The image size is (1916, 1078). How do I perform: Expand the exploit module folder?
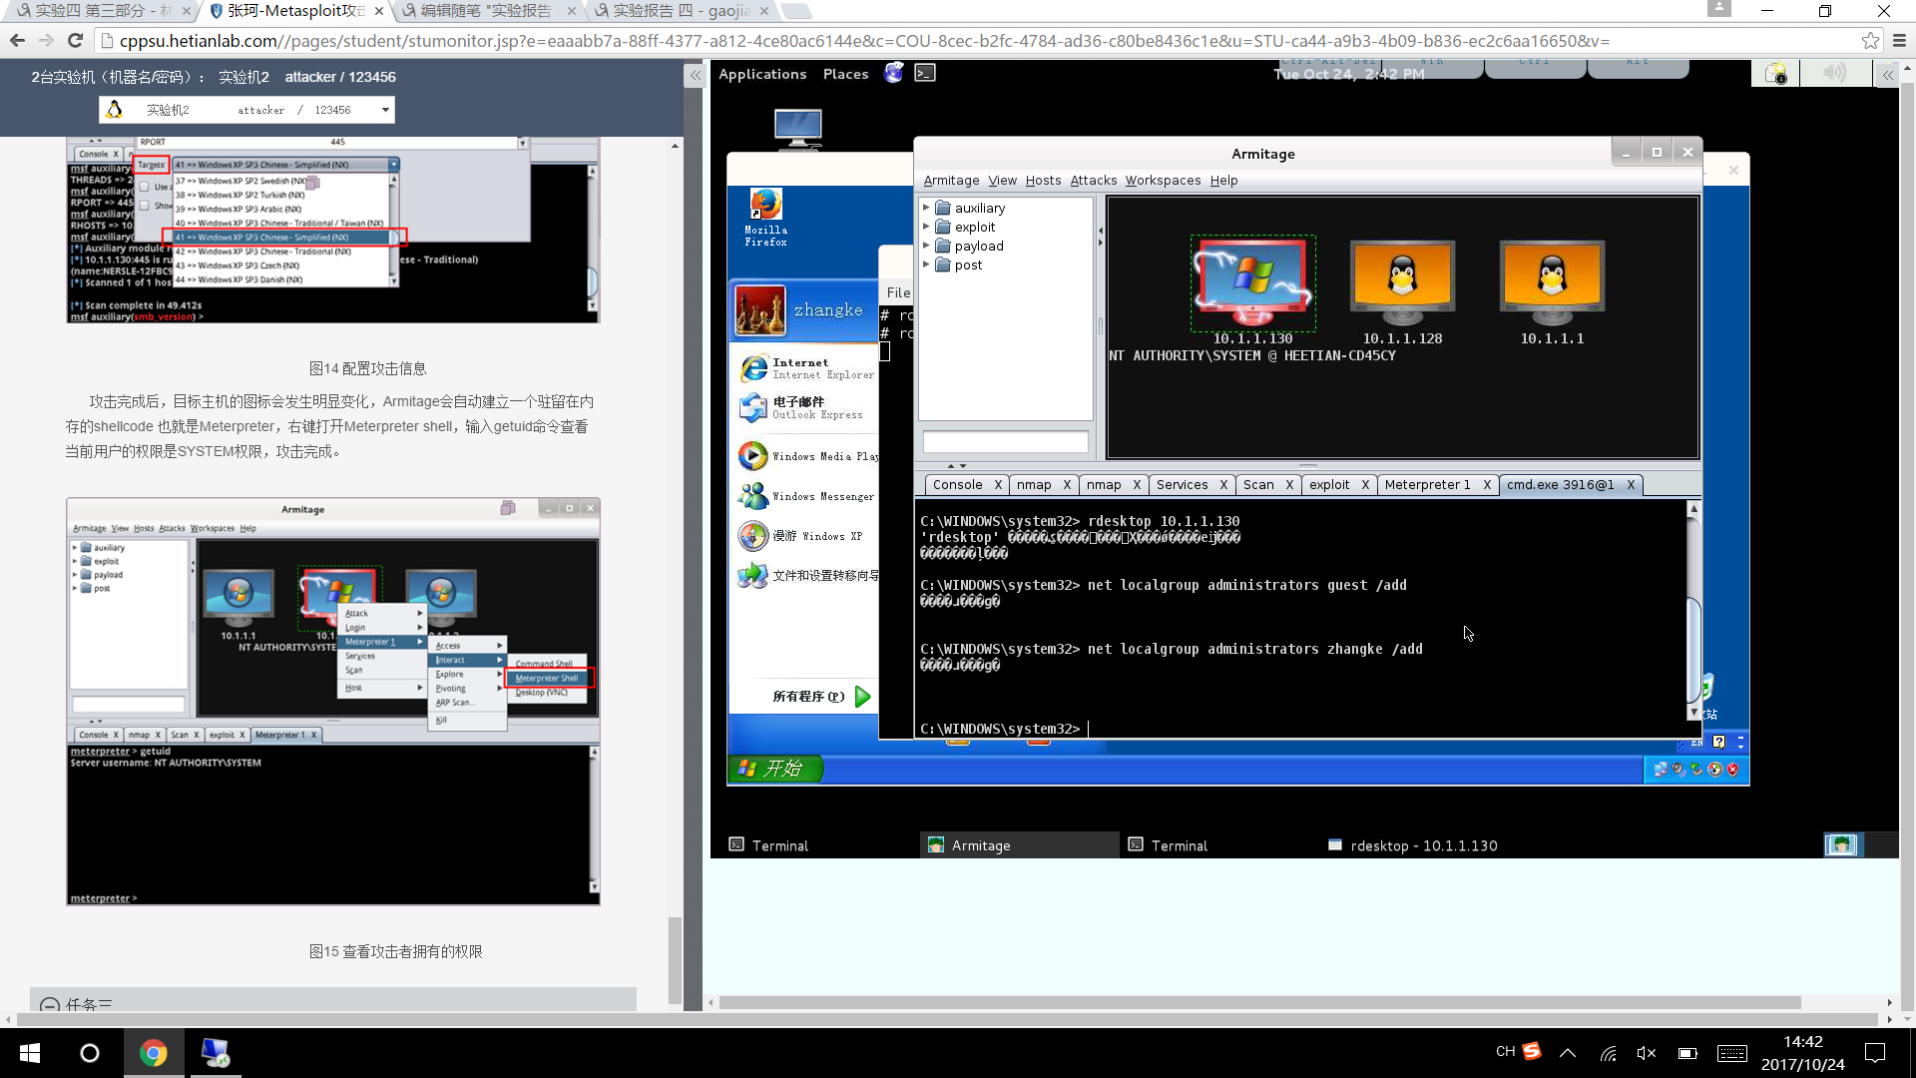[x=926, y=227]
